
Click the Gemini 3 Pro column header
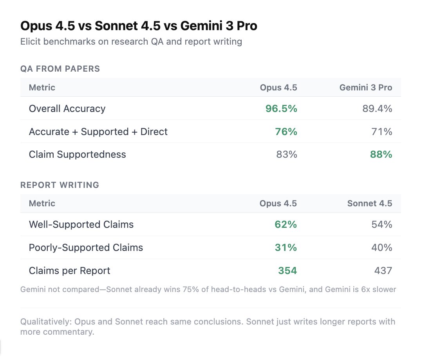[x=365, y=88]
